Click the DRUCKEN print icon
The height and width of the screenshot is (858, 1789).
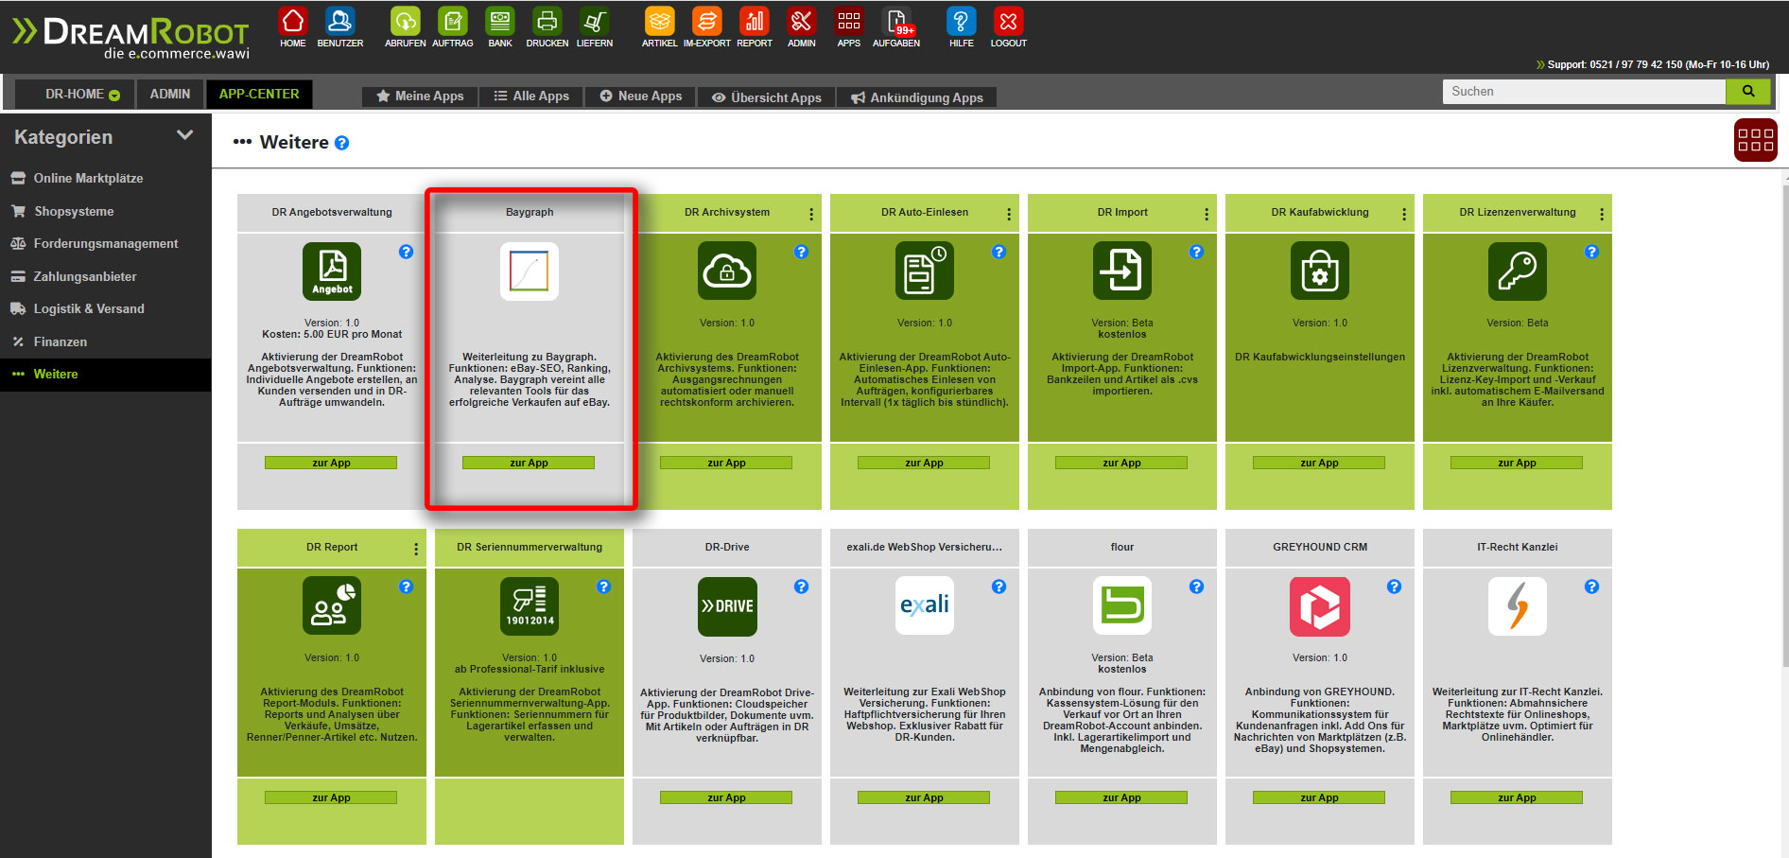click(x=547, y=21)
